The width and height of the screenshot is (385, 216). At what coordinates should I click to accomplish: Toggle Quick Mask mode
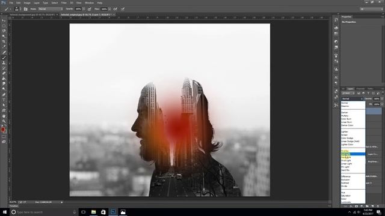click(4, 137)
